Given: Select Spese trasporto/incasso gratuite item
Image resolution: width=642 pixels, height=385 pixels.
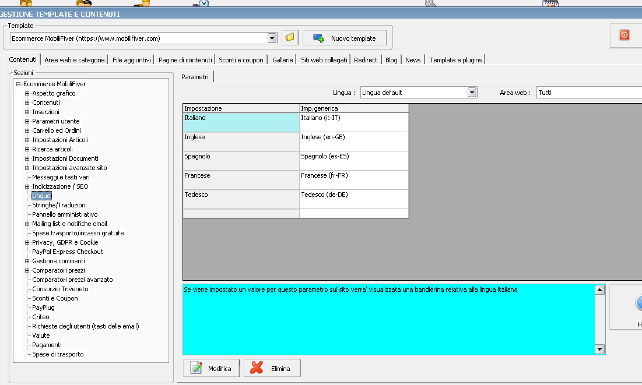Looking at the screenshot, I should 78,233.
